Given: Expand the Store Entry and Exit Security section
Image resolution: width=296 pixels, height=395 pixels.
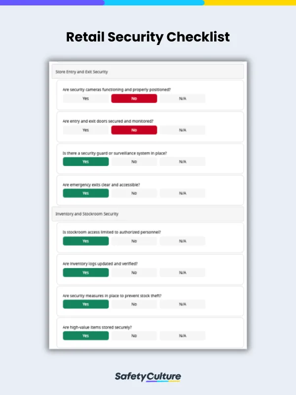Looking at the screenshot, I should pyautogui.click(x=148, y=71).
